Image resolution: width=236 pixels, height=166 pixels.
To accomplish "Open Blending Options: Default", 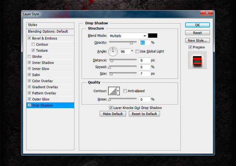I will 50,31.
